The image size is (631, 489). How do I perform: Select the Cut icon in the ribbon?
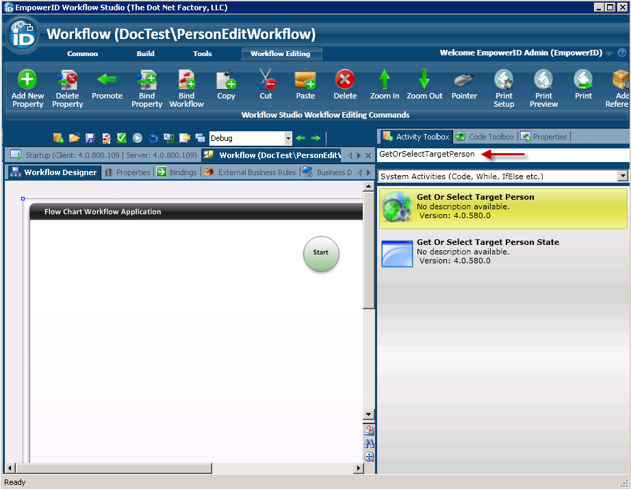pyautogui.click(x=266, y=81)
